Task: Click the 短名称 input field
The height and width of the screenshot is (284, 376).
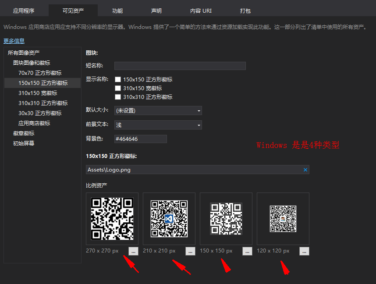Action: pos(180,66)
